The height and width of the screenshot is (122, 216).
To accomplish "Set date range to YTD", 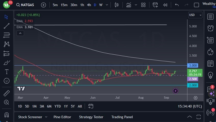I will (58, 106).
